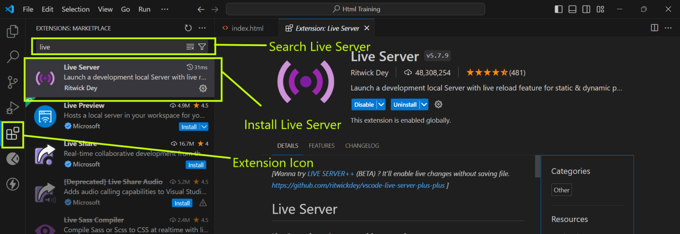
Task: Open Live Preview Install dropdown arrow
Action: click(204, 127)
